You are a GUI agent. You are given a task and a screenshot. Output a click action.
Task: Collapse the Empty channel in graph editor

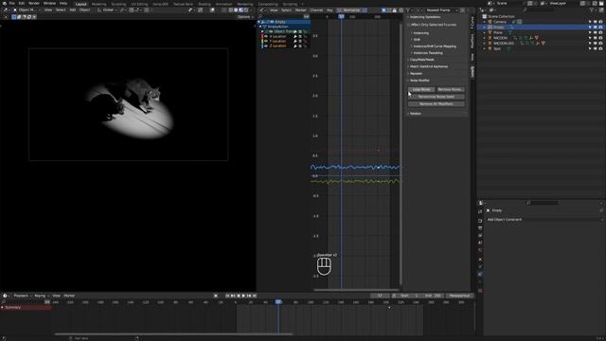259,22
